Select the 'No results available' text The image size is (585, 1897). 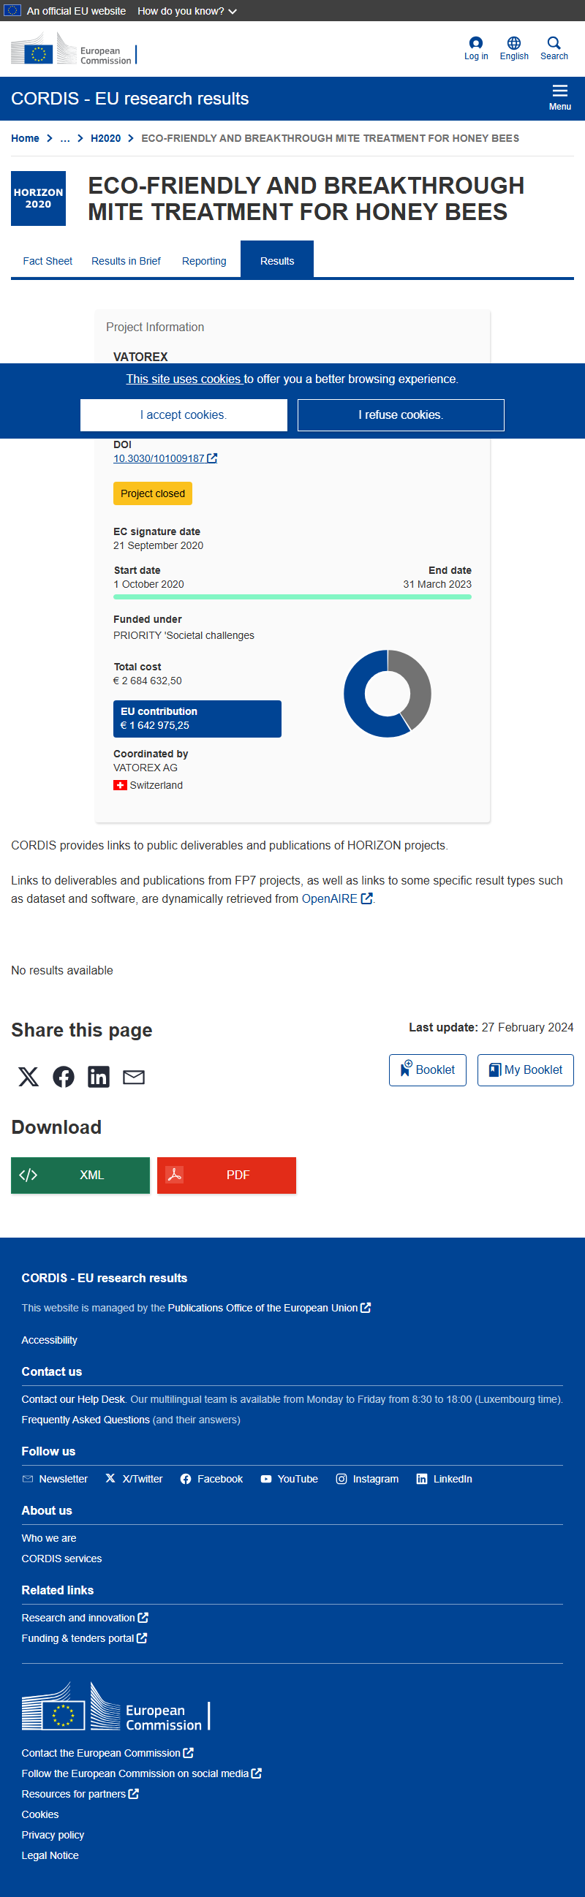pyautogui.click(x=62, y=970)
